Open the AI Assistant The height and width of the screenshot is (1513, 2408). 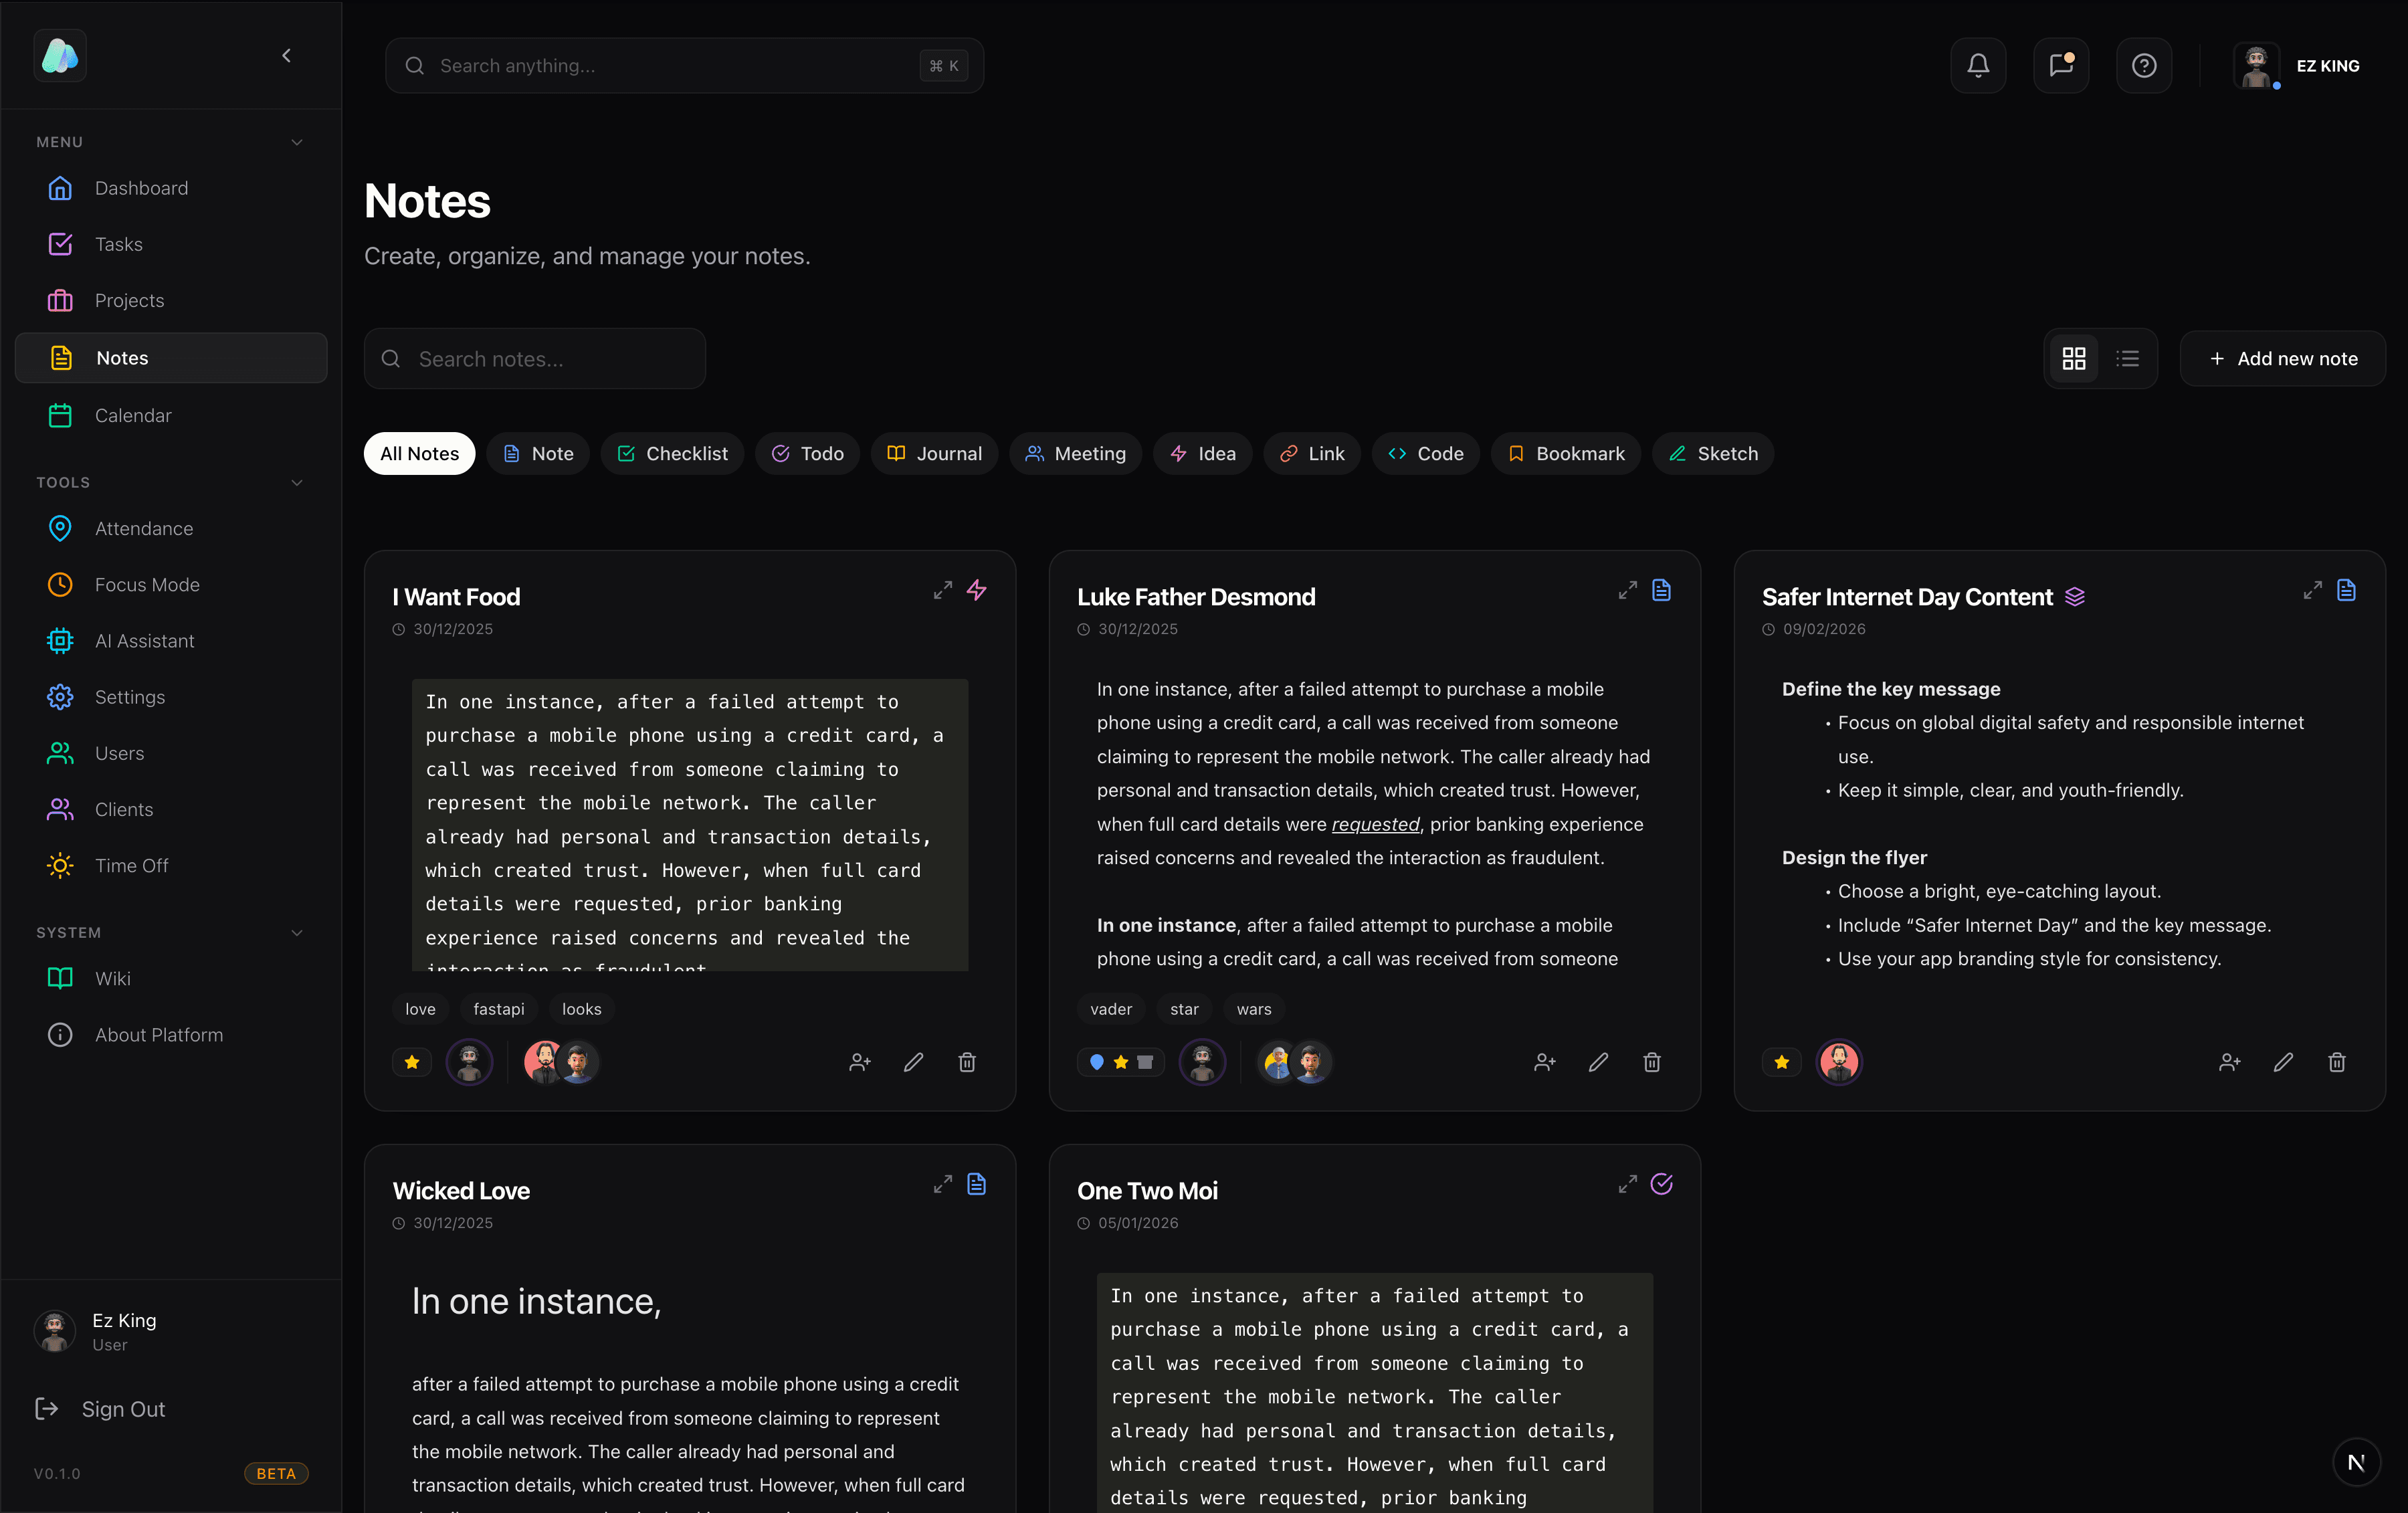click(x=171, y=641)
